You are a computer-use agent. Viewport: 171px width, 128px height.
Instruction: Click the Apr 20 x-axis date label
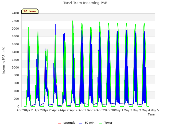[21, 110]
